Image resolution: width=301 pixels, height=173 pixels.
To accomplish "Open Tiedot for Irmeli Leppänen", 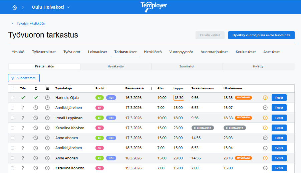I will point(279,118).
